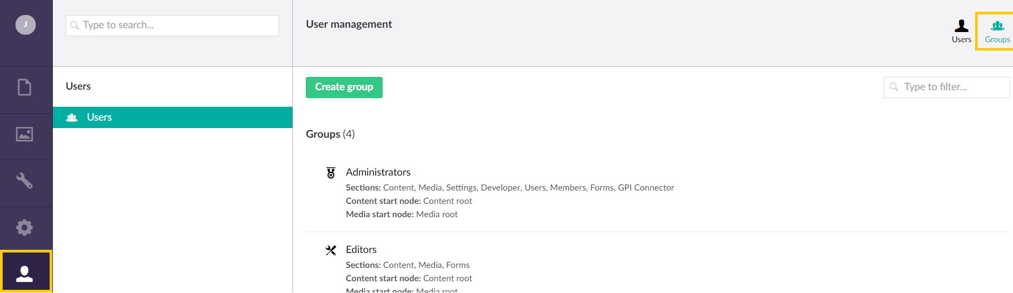Click the Editors tools icon
The width and height of the screenshot is (1013, 293).
point(331,250)
